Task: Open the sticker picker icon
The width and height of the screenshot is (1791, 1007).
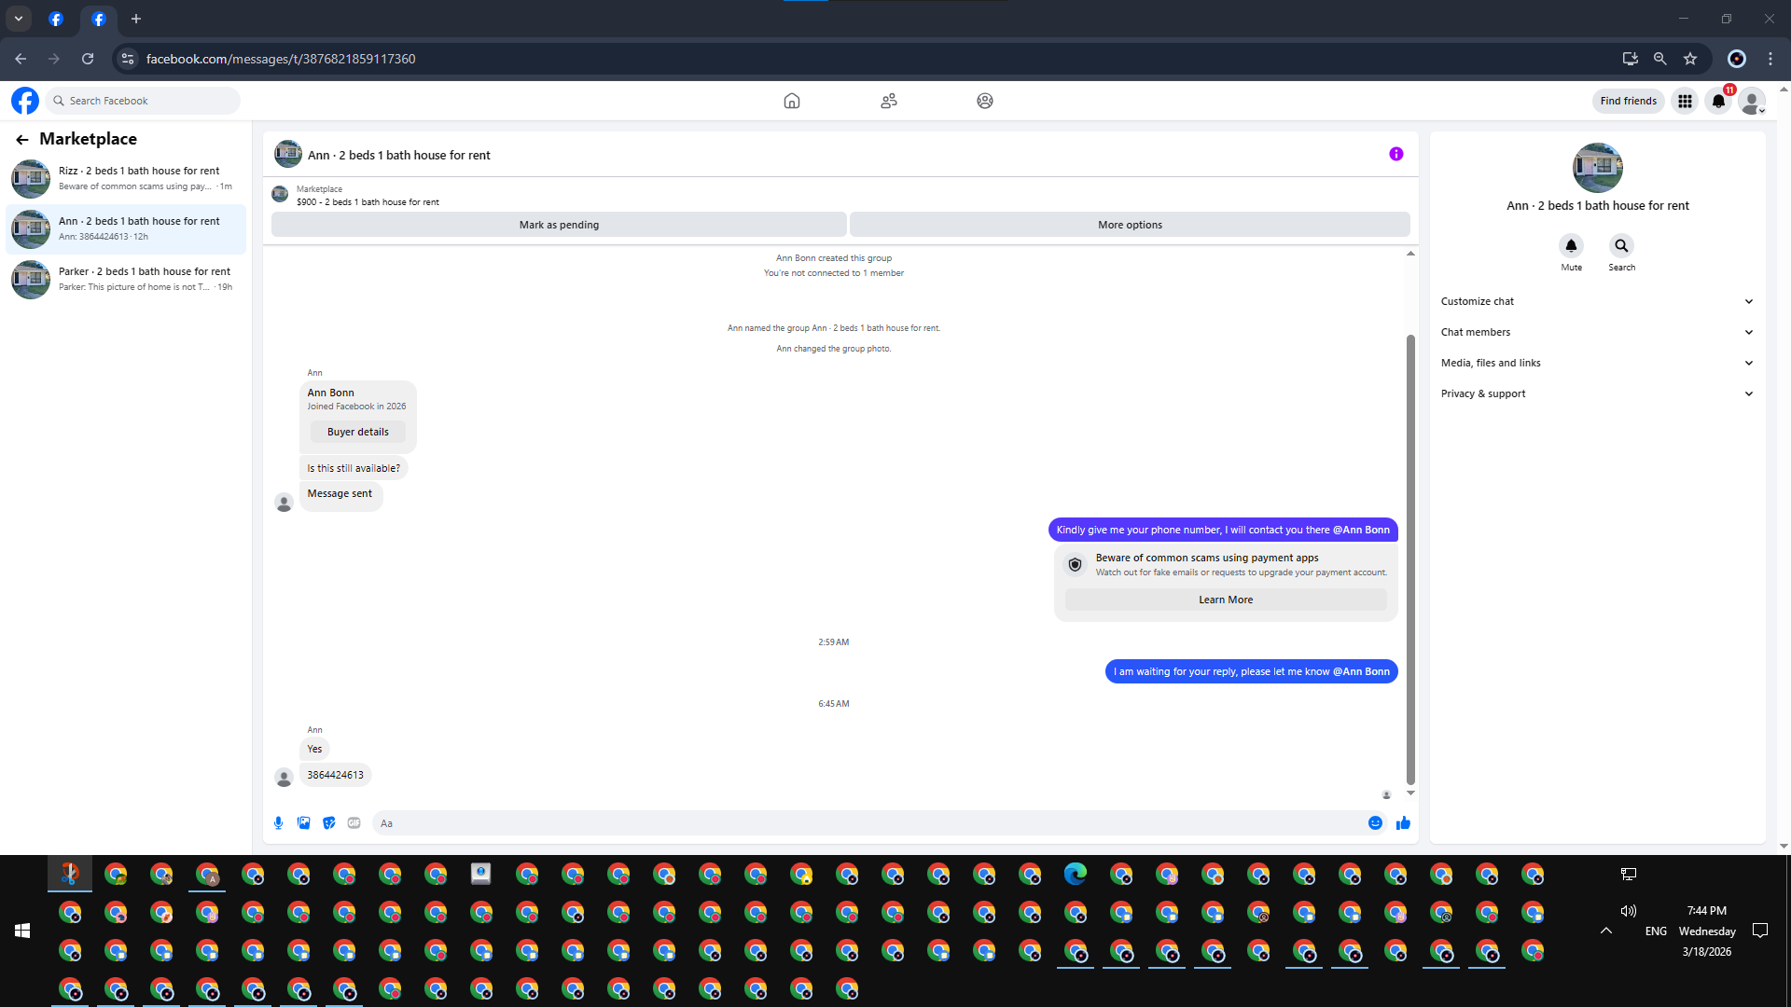Action: pos(328,822)
